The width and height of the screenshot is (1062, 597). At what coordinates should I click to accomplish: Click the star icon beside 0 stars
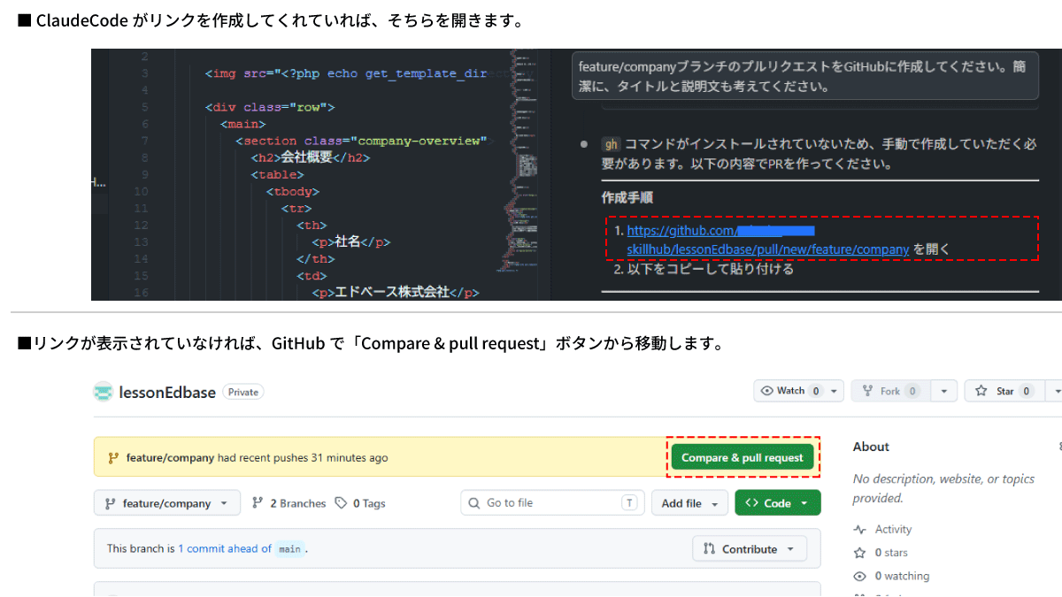859,553
